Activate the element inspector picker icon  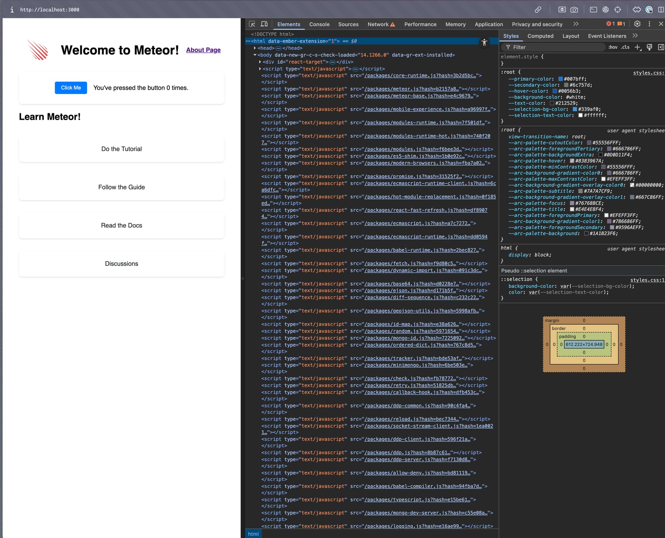point(252,24)
